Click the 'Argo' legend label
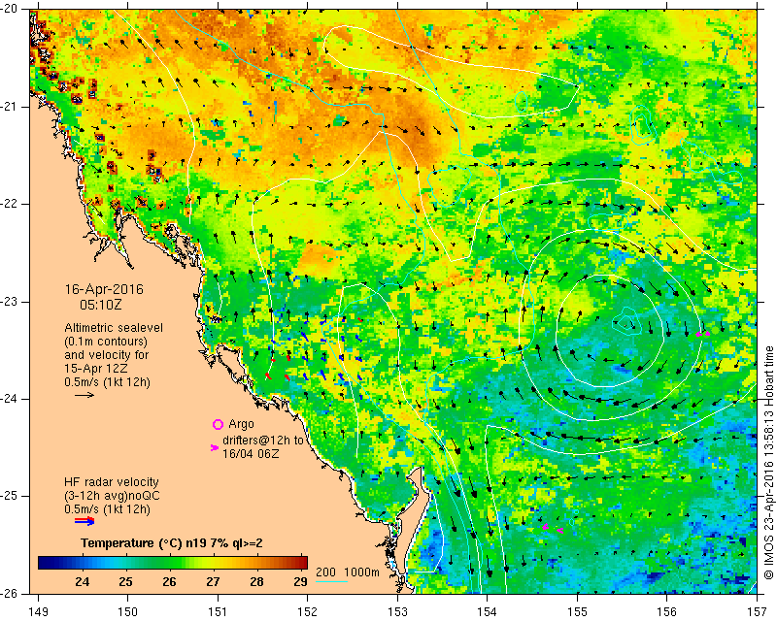The width and height of the screenshot is (777, 621). pos(241,424)
